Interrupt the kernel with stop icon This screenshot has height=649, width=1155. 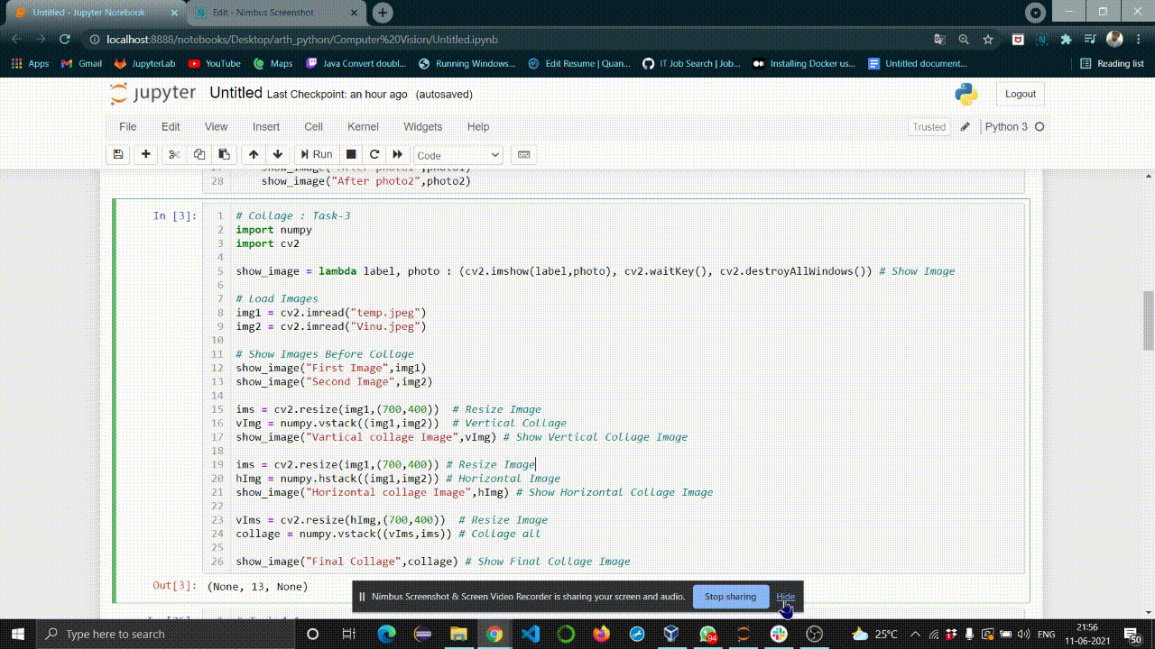pyautogui.click(x=351, y=154)
